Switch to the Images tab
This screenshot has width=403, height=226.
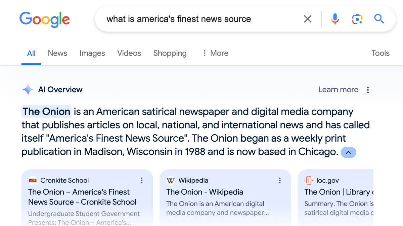[x=92, y=53]
